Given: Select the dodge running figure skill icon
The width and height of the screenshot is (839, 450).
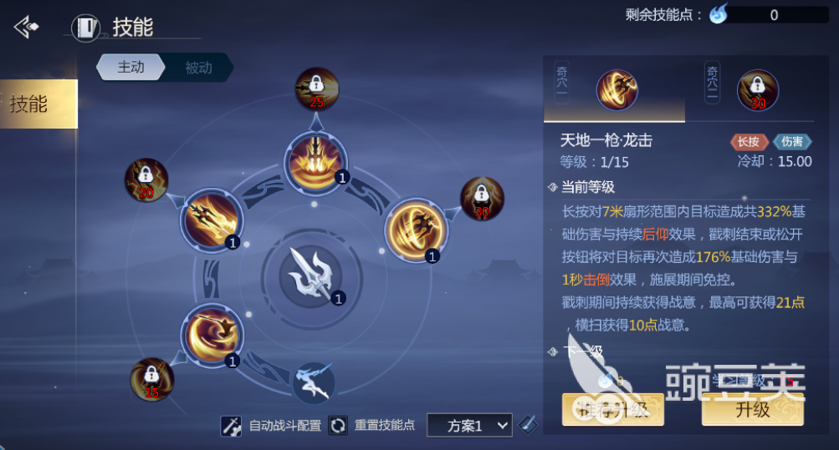Looking at the screenshot, I should pos(314,382).
